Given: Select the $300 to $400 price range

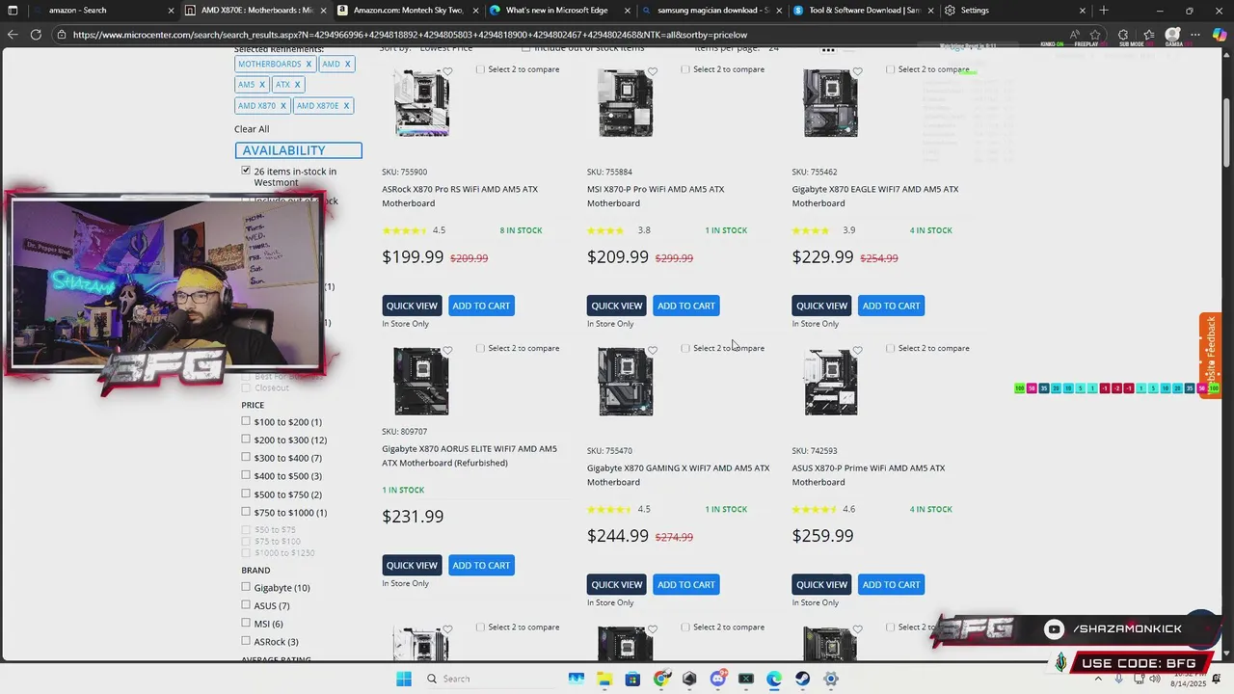Looking at the screenshot, I should point(246,457).
